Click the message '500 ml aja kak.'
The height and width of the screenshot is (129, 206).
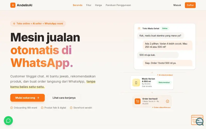point(158,55)
